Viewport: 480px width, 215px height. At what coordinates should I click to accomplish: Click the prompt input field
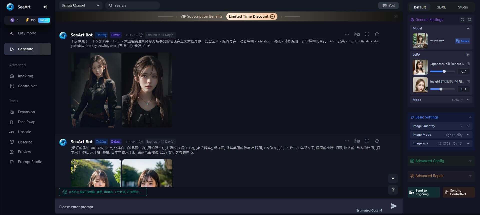(205, 207)
